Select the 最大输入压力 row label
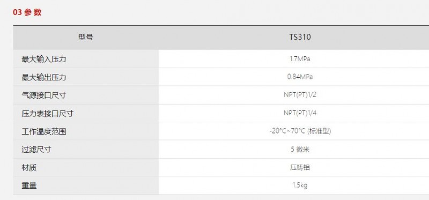The height and width of the screenshot is (200, 429). click(x=44, y=59)
